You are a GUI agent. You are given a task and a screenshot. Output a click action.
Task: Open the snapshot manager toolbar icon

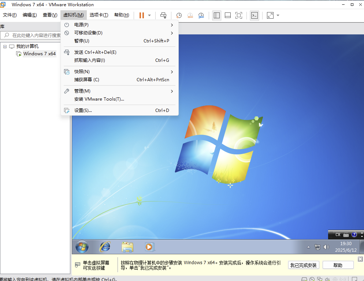[x=201, y=15]
